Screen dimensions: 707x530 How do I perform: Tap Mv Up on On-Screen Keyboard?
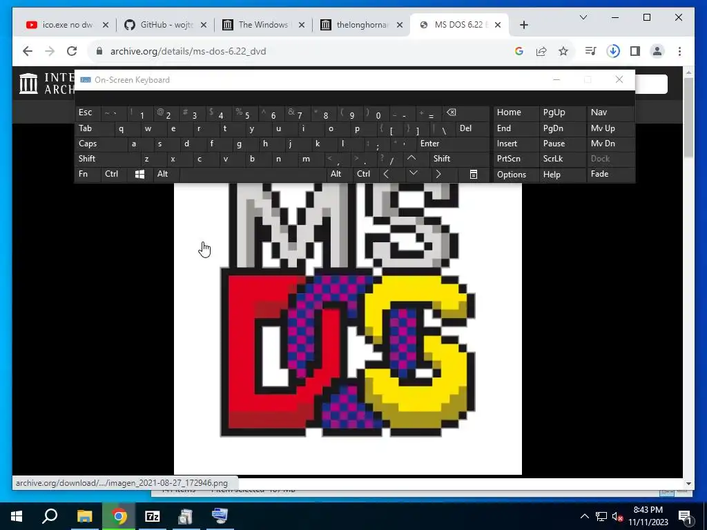(610, 128)
